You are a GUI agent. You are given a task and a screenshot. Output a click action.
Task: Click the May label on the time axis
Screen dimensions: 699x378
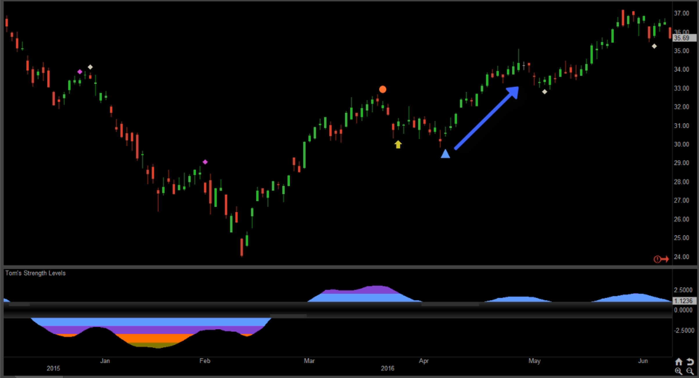pos(534,361)
